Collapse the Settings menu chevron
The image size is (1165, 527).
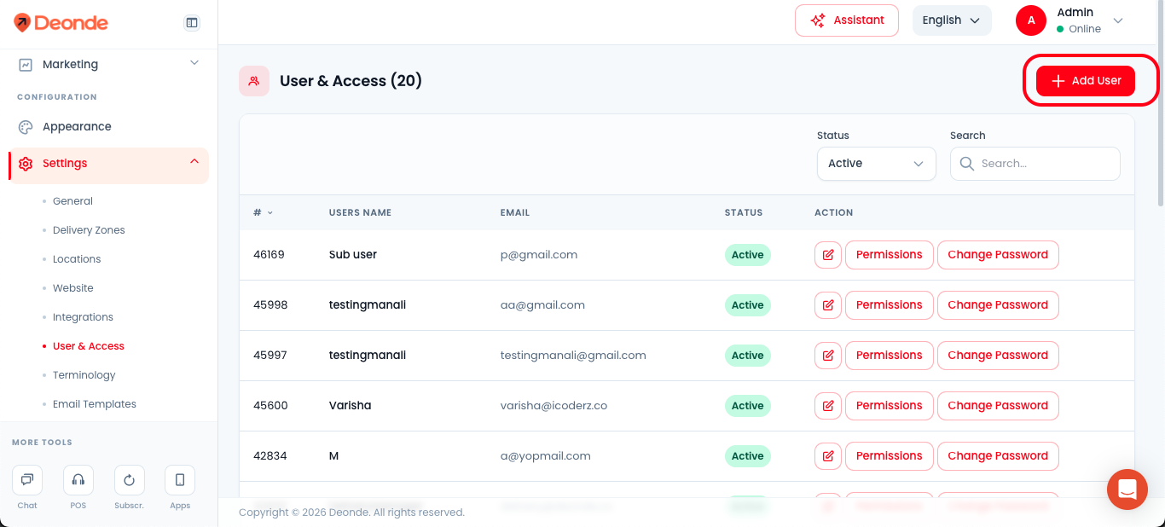pos(194,161)
